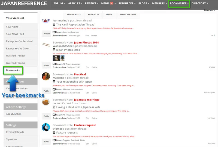Switch to the Showcase Items tab
Viewport: 218px width, 147px height.
(x=128, y=14)
